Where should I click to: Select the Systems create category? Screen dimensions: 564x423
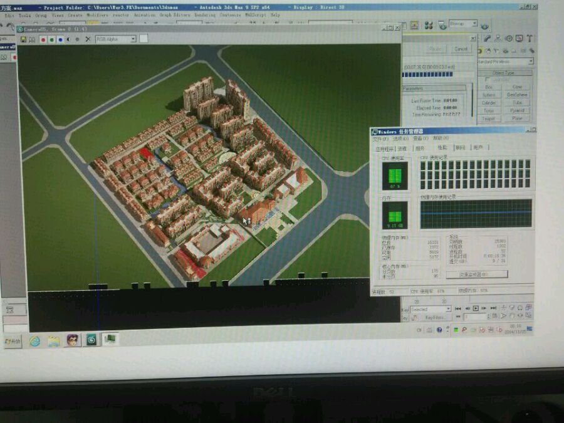point(531,51)
